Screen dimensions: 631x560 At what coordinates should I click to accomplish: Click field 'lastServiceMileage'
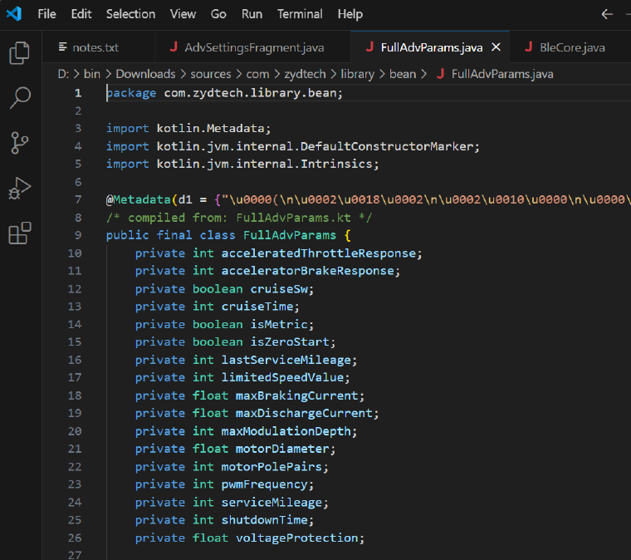286,360
